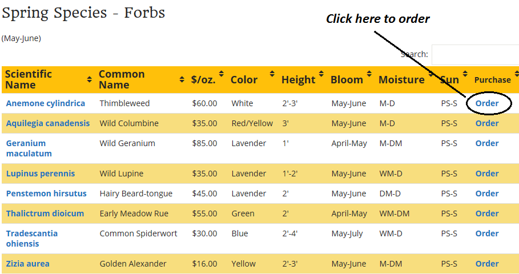Sort by price per ounce arrows
This screenshot has width=519, height=274.
pyautogui.click(x=222, y=74)
